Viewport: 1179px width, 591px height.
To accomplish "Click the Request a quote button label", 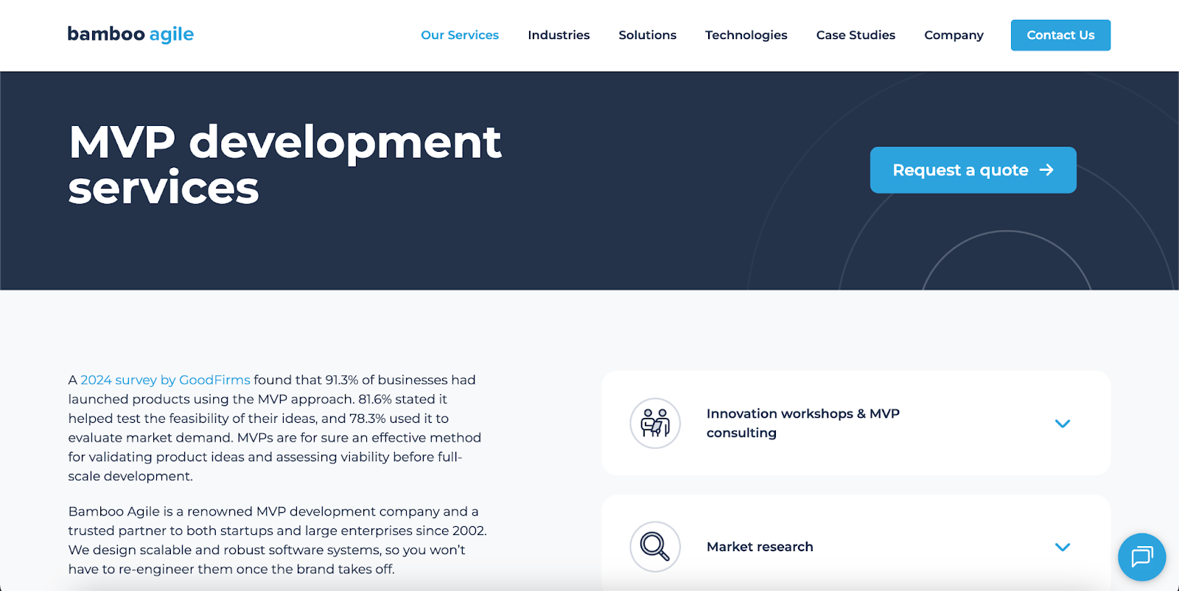I will click(959, 170).
